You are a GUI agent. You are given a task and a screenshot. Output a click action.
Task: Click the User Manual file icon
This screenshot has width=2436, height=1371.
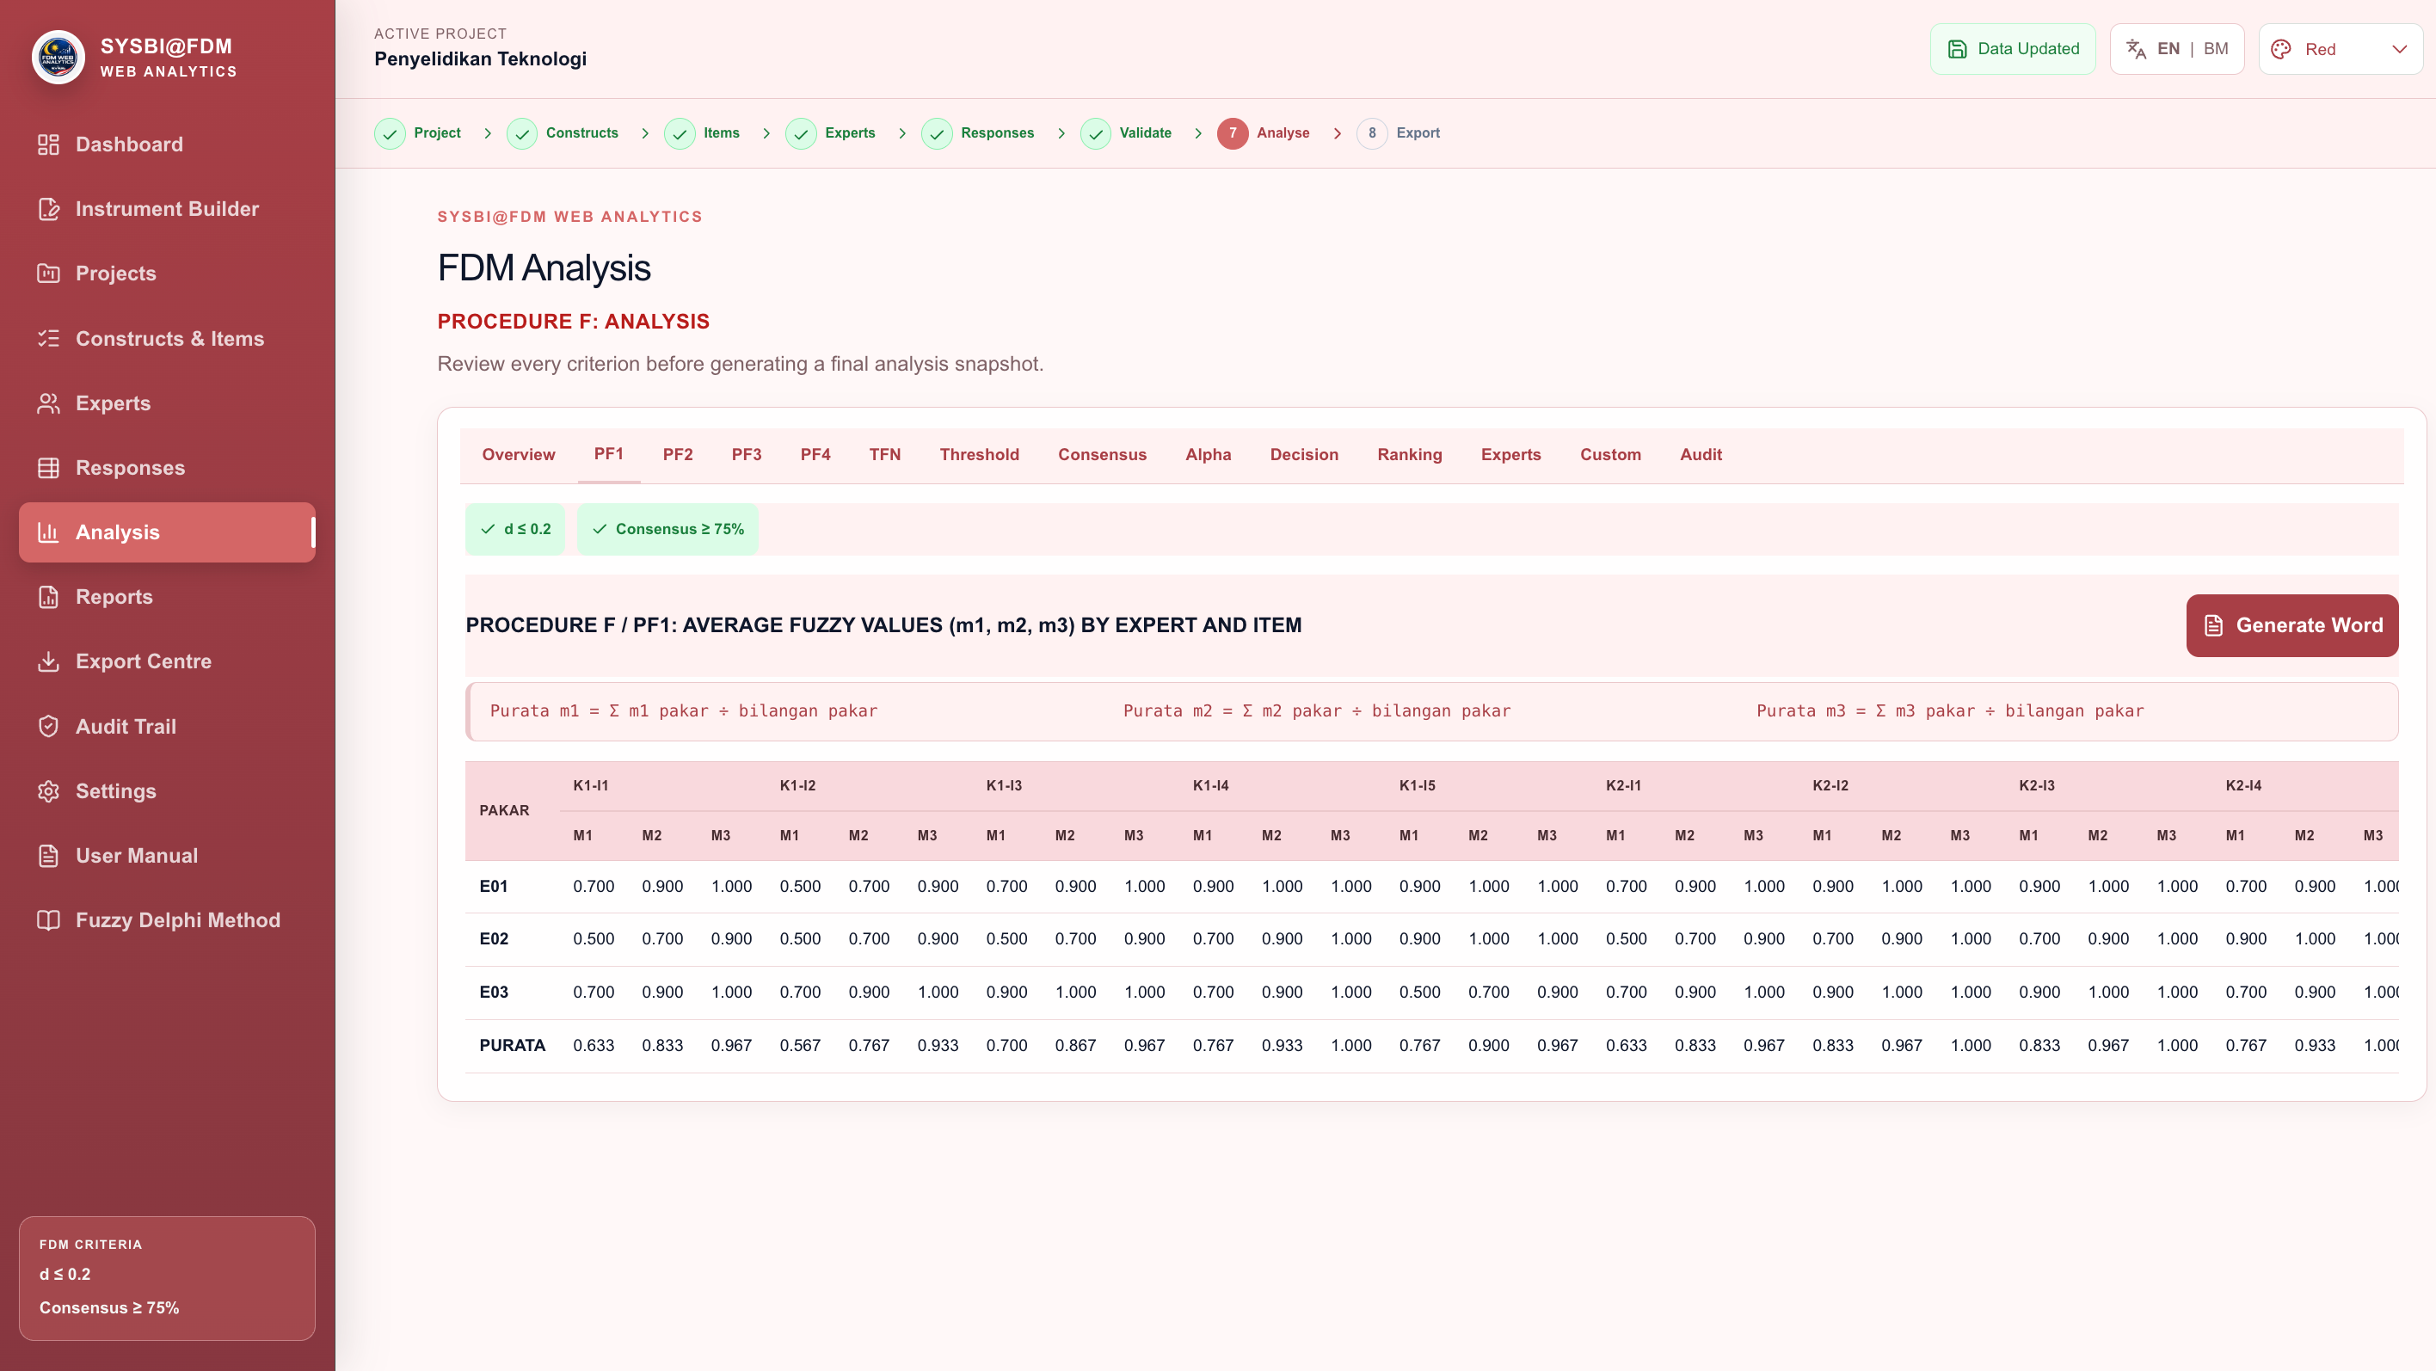pyautogui.click(x=48, y=856)
